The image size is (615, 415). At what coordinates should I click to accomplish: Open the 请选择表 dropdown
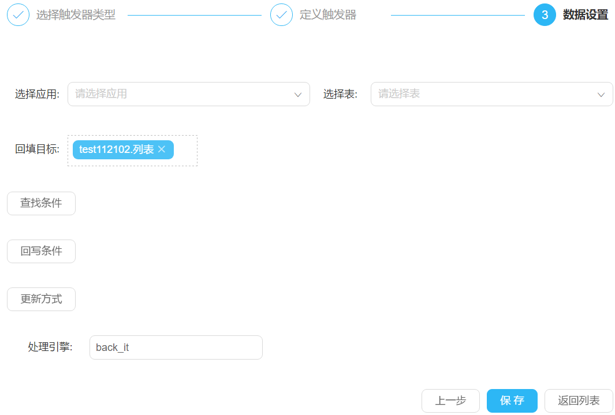[x=485, y=94]
